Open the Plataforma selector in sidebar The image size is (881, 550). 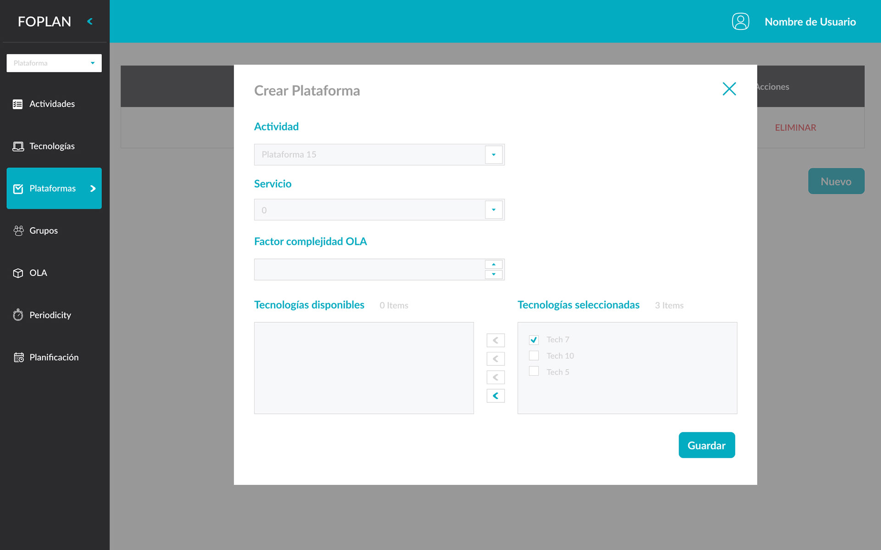click(x=54, y=63)
